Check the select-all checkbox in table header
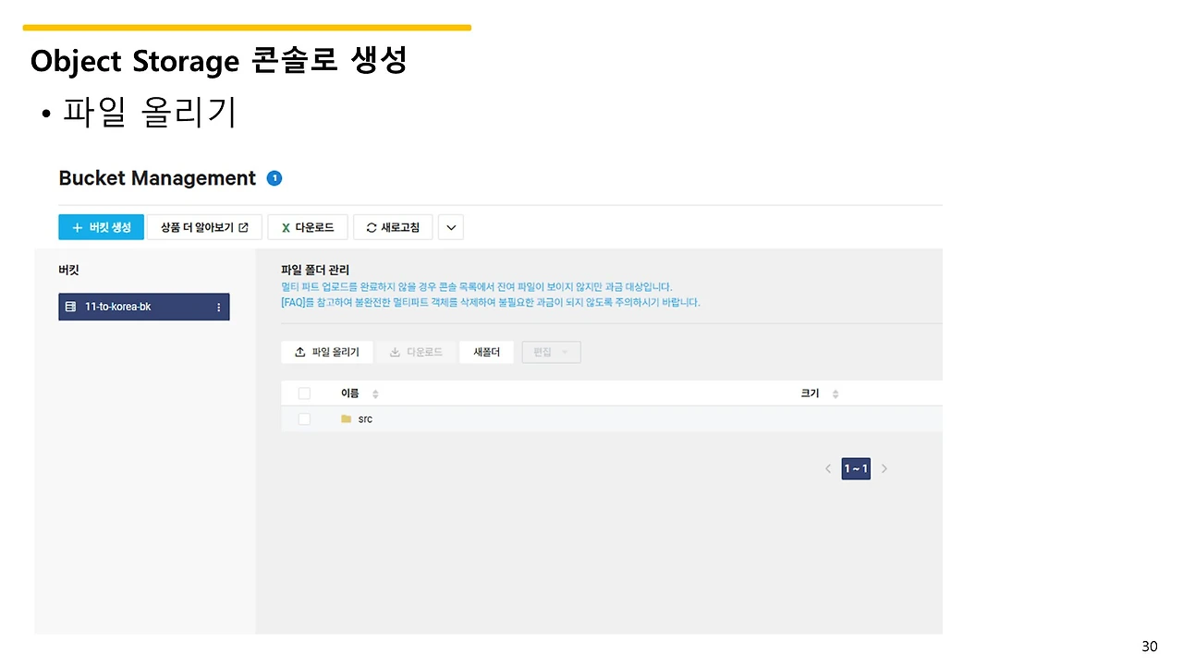The height and width of the screenshot is (665, 1183). [304, 393]
